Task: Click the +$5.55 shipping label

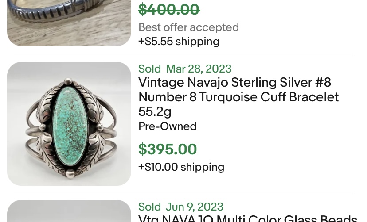Action: pyautogui.click(x=179, y=42)
